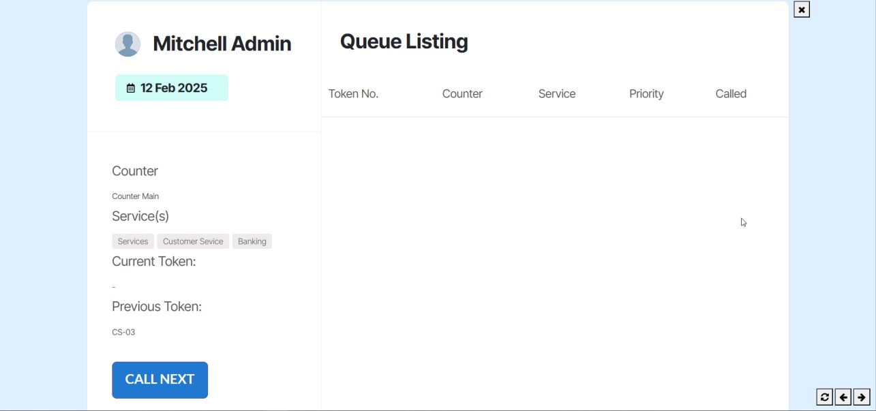Click the calendar icon beside the date
This screenshot has width=876, height=411.
tap(131, 88)
